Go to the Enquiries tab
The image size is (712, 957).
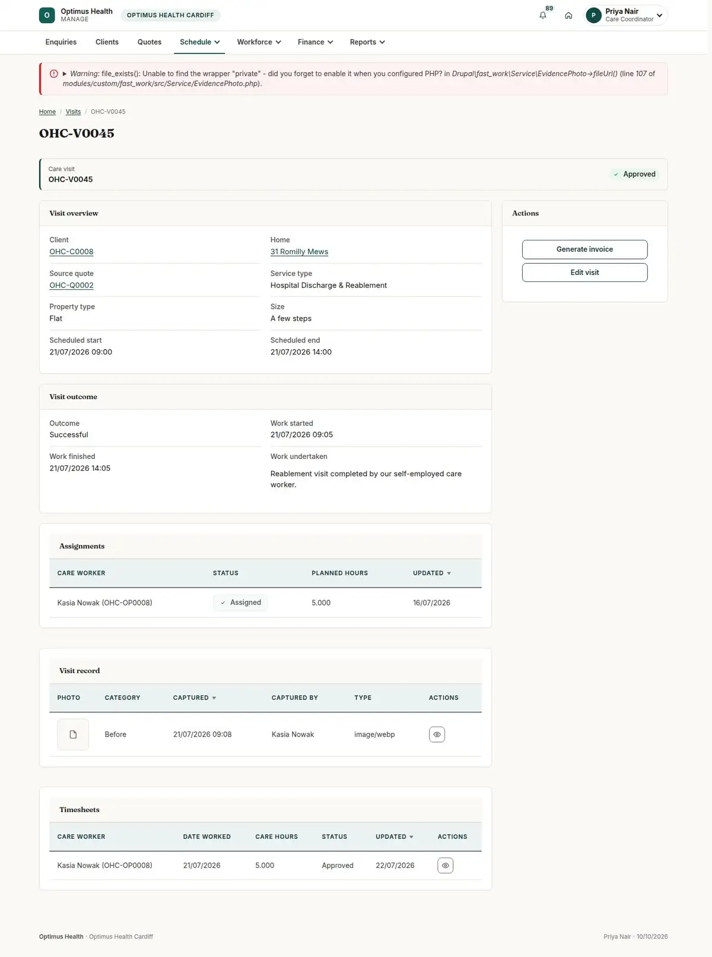(61, 42)
